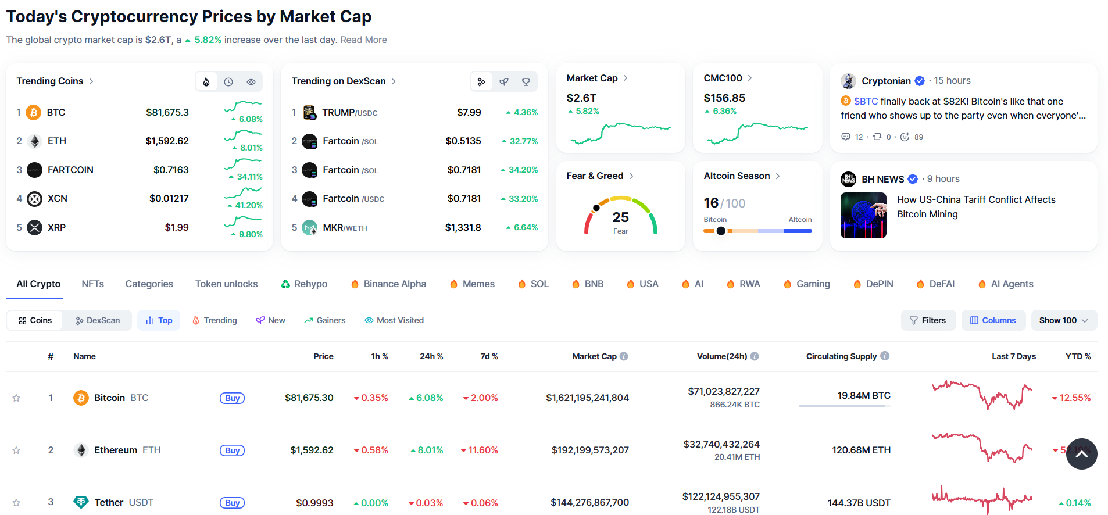Click the XCN logo in Trending Coins
1108x515 pixels.
point(35,199)
